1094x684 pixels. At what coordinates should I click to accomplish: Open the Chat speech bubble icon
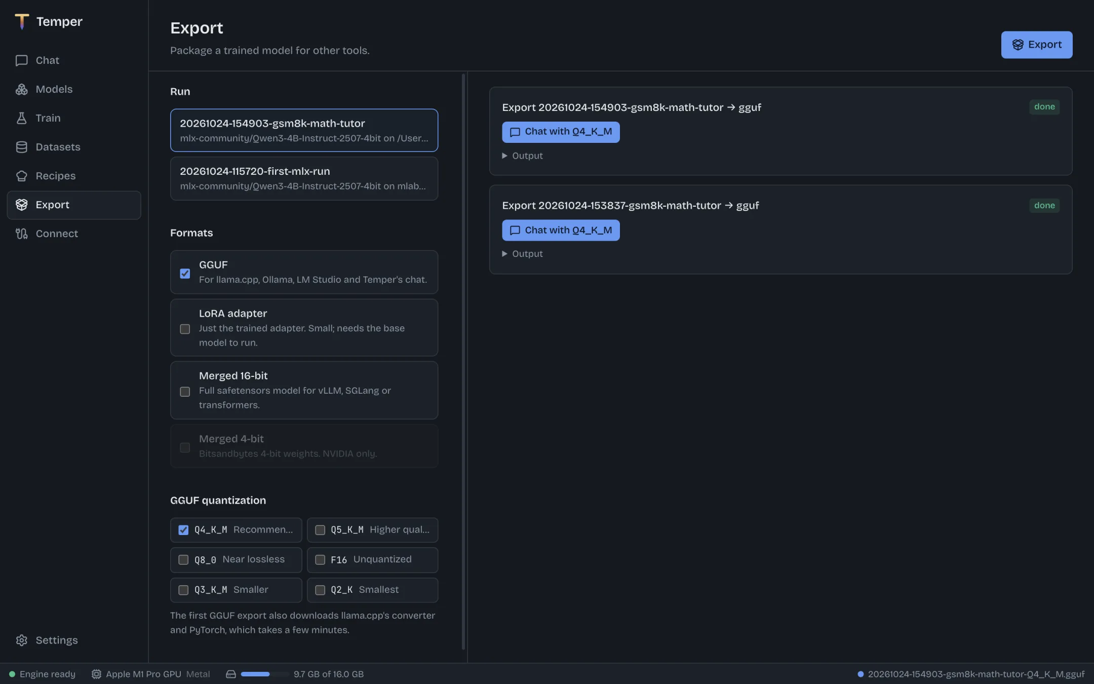(21, 60)
